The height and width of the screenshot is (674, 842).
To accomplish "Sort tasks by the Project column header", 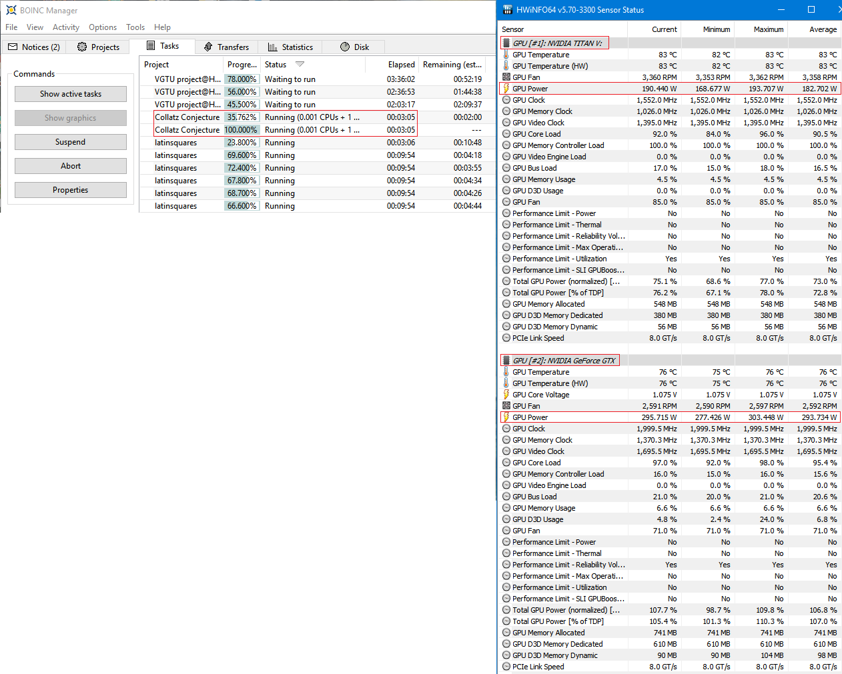I will [x=181, y=65].
